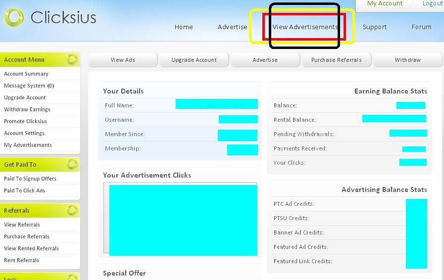Open the Support navigation item
The height and width of the screenshot is (280, 444).
(x=375, y=27)
